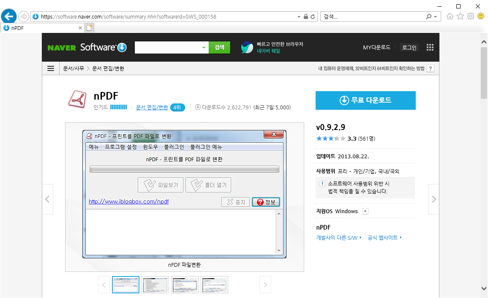Open the browser search provider dropdown arrow
This screenshot has height=298, width=488.
pos(436,16)
